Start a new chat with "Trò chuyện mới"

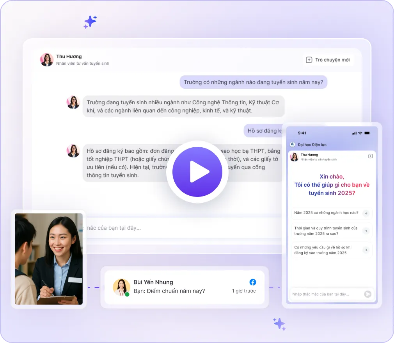pos(328,60)
